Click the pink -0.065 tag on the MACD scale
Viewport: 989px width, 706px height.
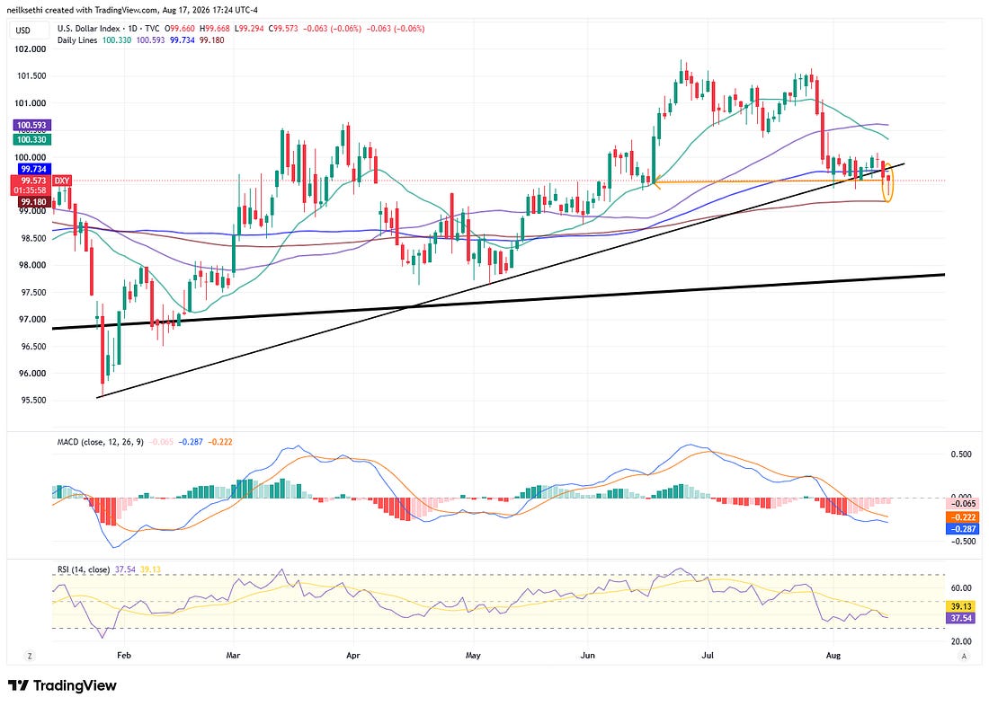coord(962,504)
